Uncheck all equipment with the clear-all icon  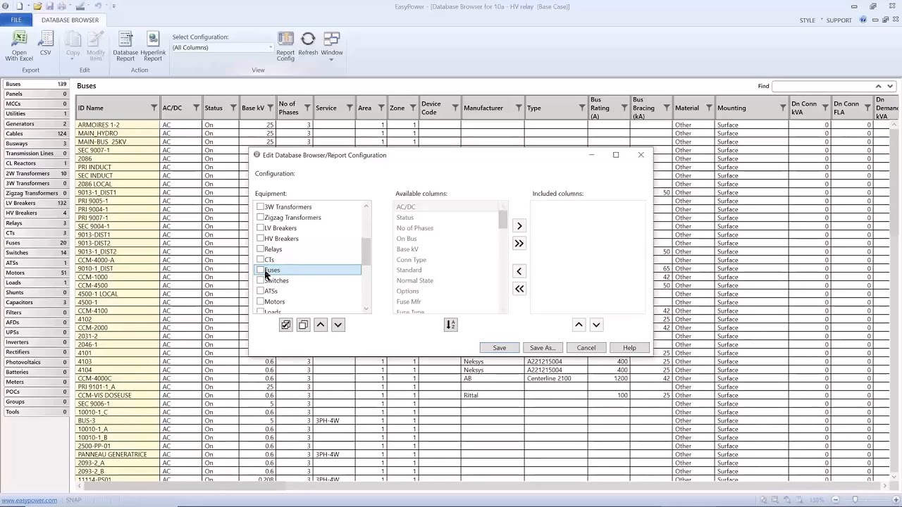click(303, 325)
